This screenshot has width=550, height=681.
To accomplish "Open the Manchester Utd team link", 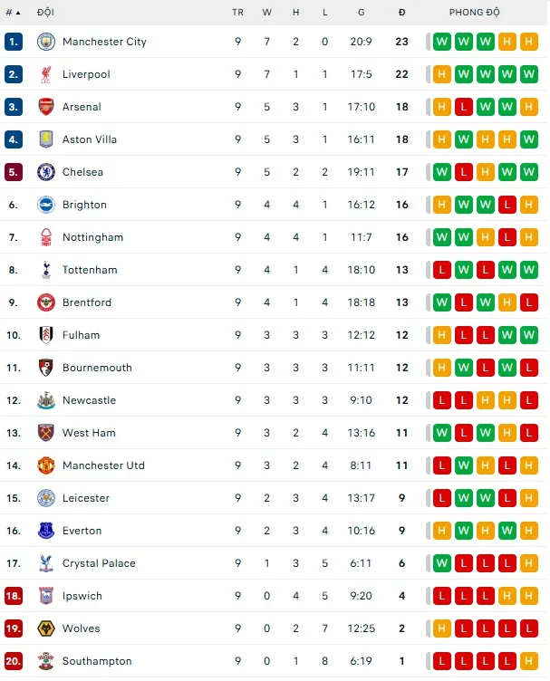I will [x=103, y=465].
